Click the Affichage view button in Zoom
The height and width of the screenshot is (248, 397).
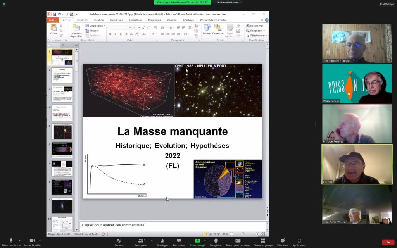[387, 4]
